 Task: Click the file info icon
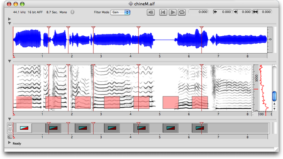coord(72,12)
